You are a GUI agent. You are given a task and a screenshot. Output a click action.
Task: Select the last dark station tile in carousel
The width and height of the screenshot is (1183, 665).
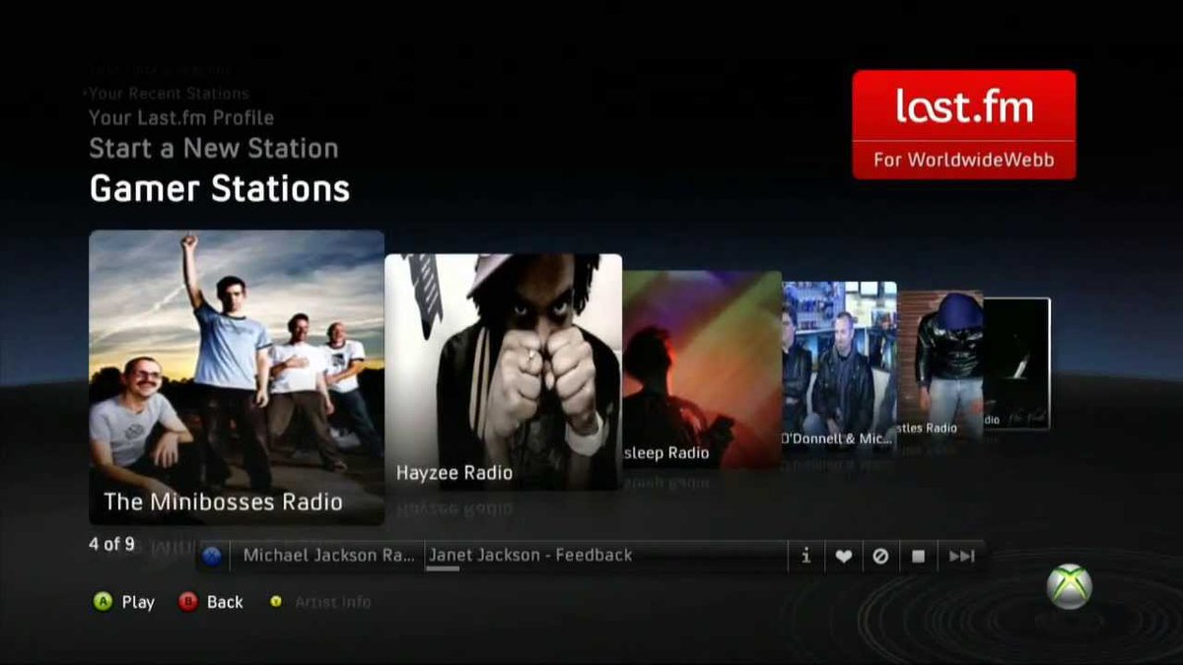(x=1016, y=364)
